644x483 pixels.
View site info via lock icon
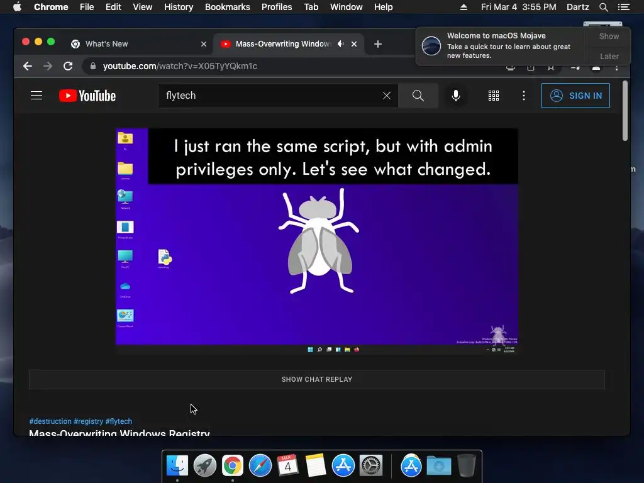pos(93,66)
